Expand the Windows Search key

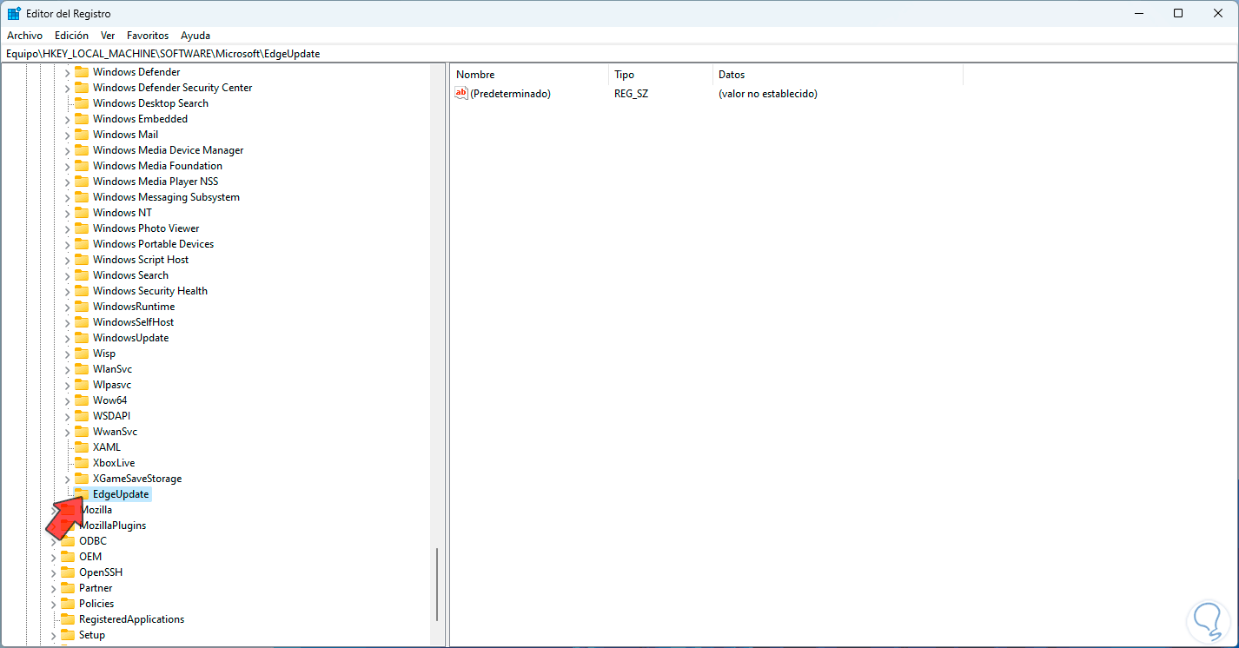[68, 275]
